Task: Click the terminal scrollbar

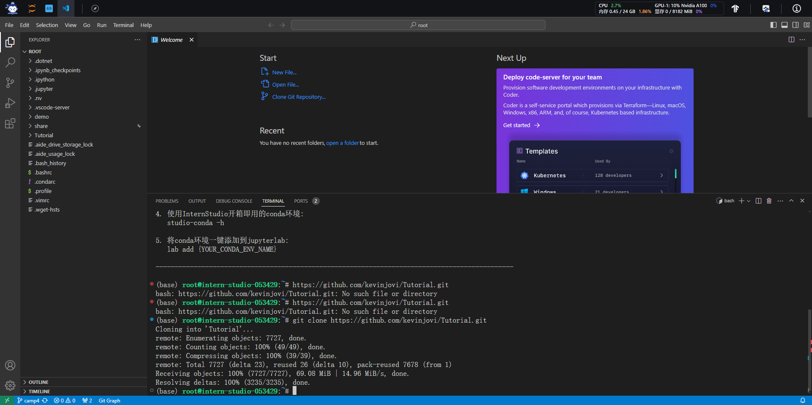Action: coord(809,351)
